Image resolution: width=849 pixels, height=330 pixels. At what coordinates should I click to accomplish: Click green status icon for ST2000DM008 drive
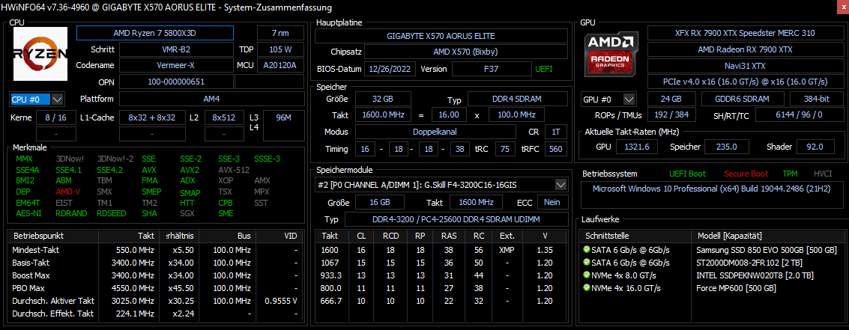[x=587, y=263]
